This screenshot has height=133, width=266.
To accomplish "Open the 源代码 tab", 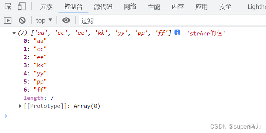I will (103, 7).
